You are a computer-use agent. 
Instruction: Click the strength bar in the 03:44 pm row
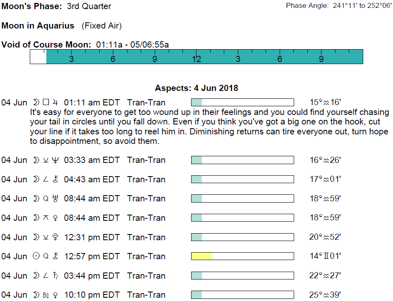(242, 276)
